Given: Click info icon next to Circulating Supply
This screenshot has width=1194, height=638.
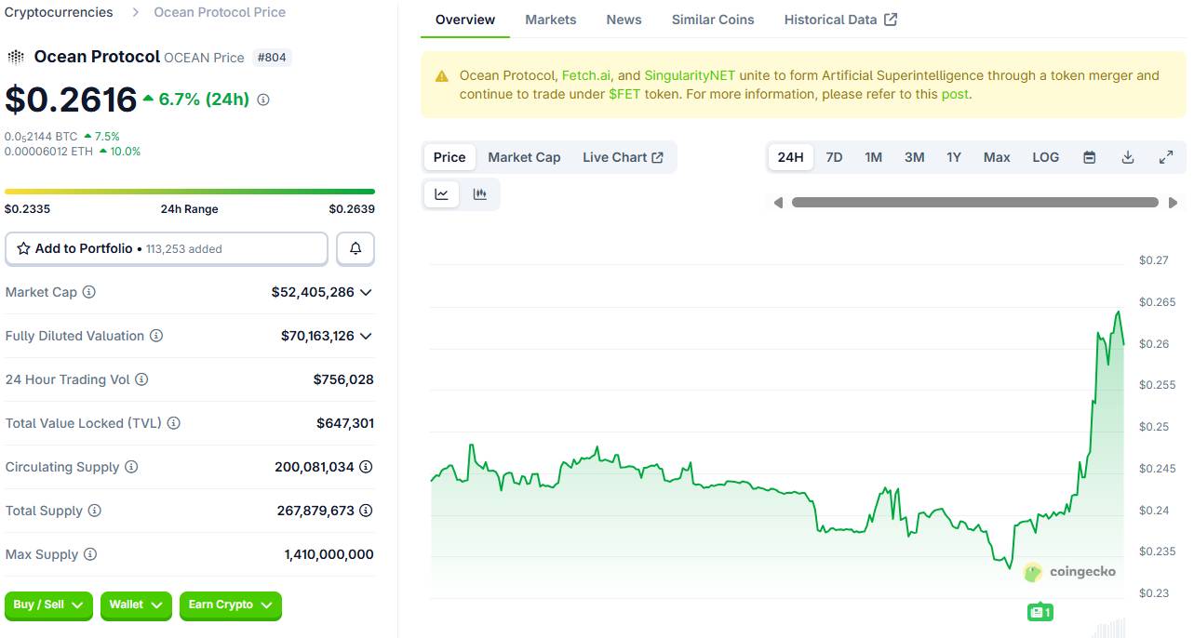Looking at the screenshot, I should click(x=131, y=467).
